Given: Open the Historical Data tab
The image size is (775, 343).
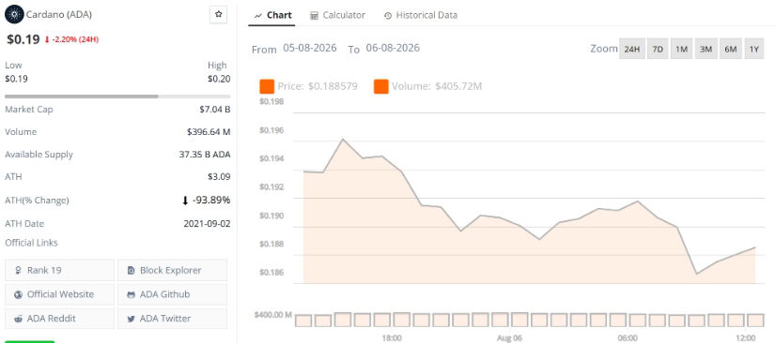Looking at the screenshot, I should (x=421, y=15).
